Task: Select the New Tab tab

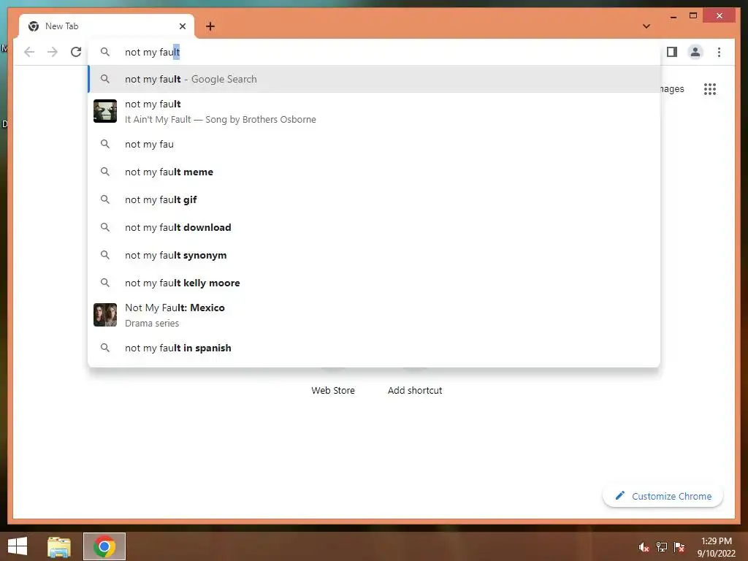Action: 107,26
